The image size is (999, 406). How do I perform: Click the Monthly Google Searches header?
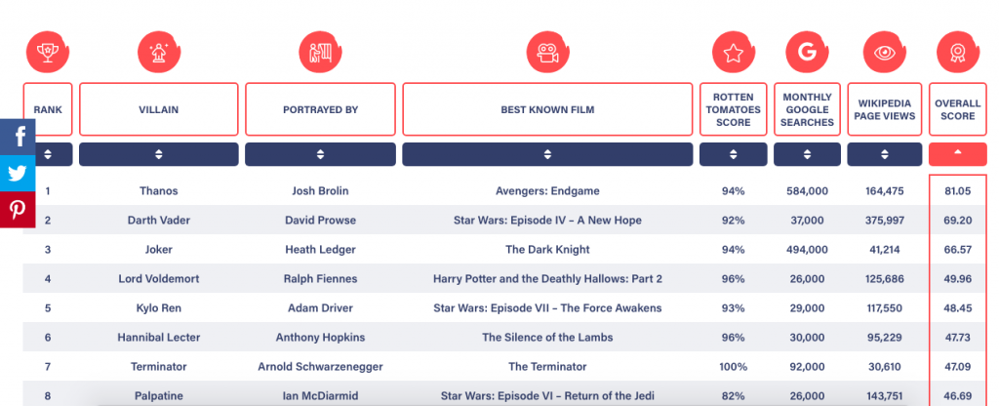(x=807, y=109)
